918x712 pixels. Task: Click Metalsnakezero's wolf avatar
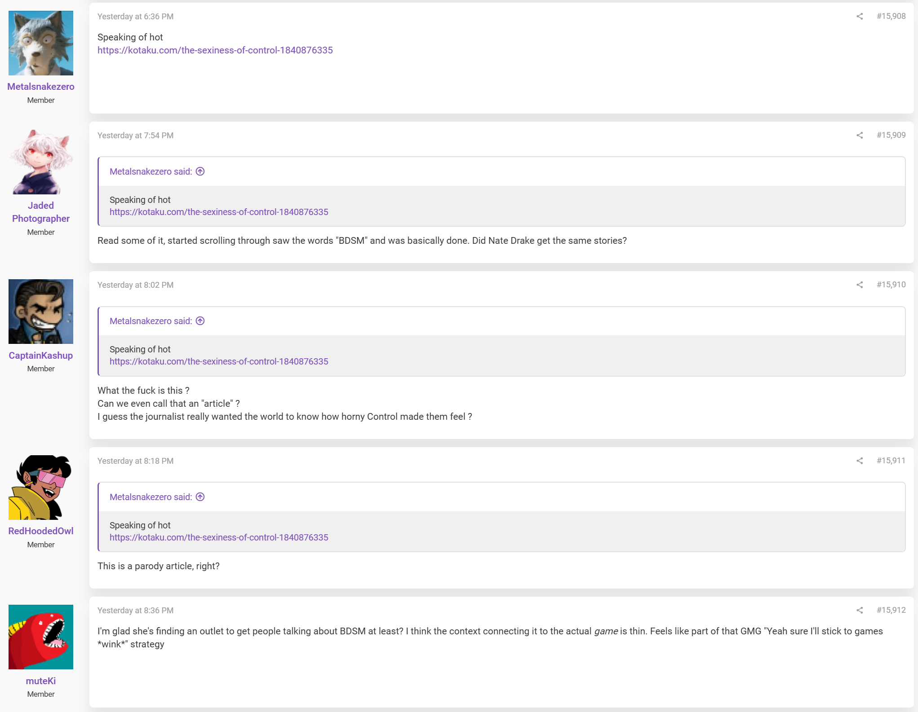pos(41,43)
